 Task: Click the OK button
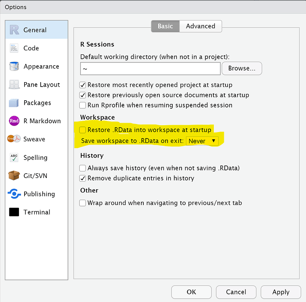tap(191, 292)
